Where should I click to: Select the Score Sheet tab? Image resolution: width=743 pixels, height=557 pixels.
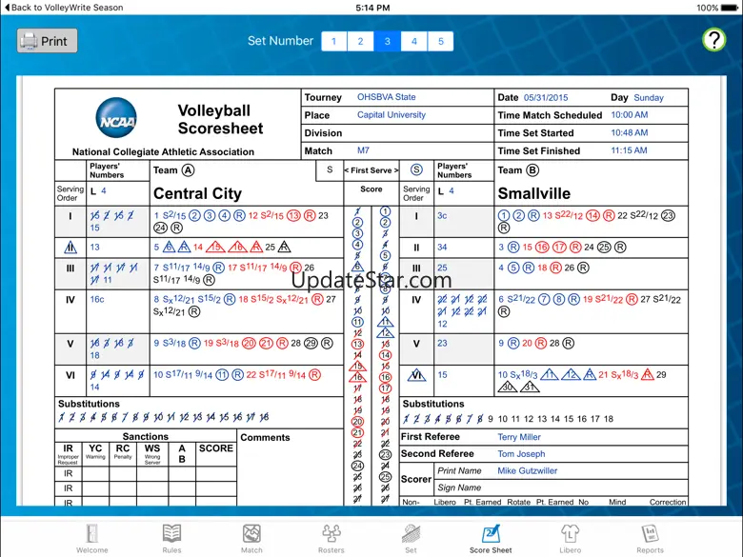(491, 539)
